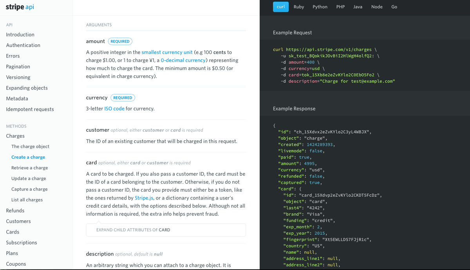Follow the 0-decimal currency link

tap(183, 60)
